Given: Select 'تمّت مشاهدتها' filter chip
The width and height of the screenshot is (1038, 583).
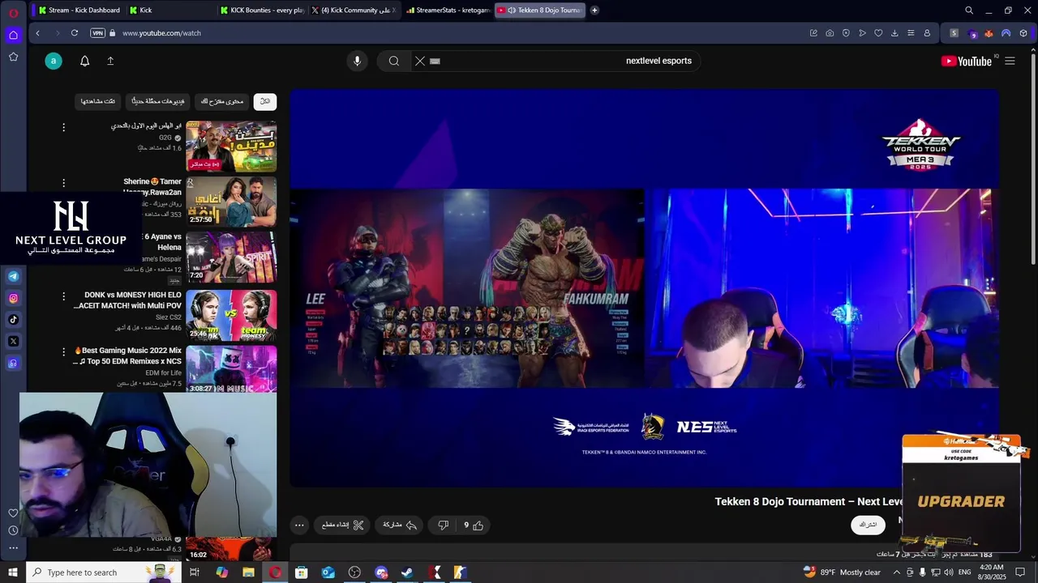Looking at the screenshot, I should point(98,101).
